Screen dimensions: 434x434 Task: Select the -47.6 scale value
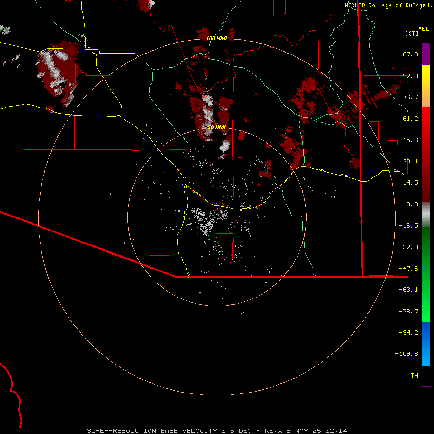coord(408,269)
